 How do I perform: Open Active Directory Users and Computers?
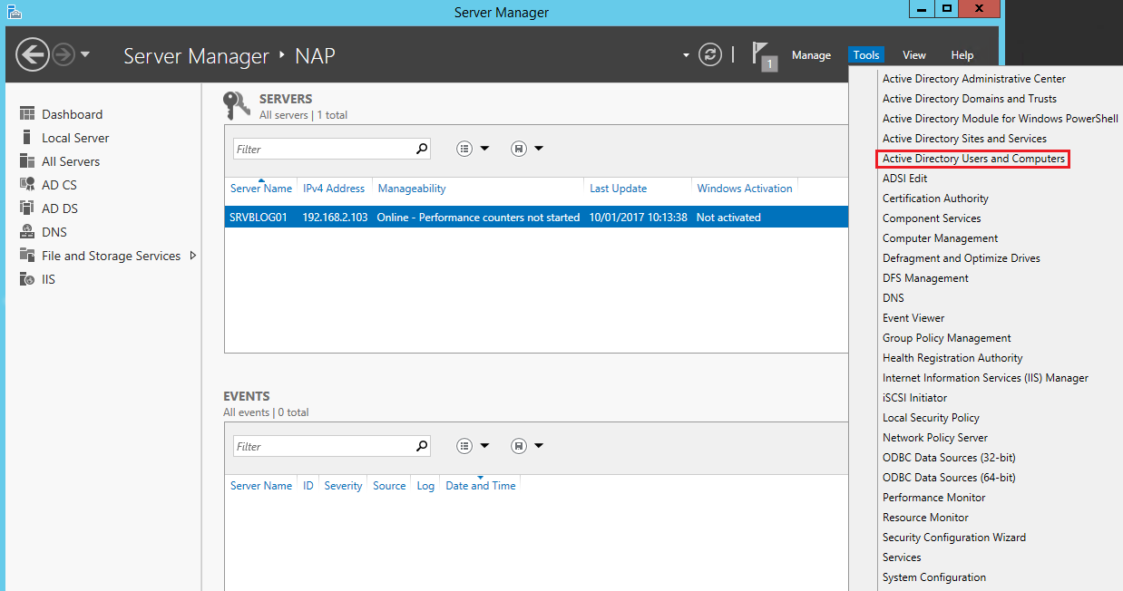[x=973, y=159]
